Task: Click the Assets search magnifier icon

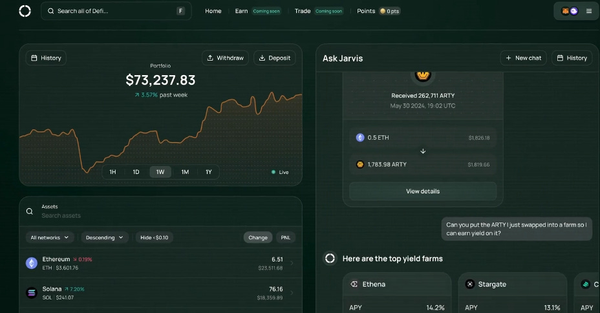Action: pyautogui.click(x=30, y=211)
